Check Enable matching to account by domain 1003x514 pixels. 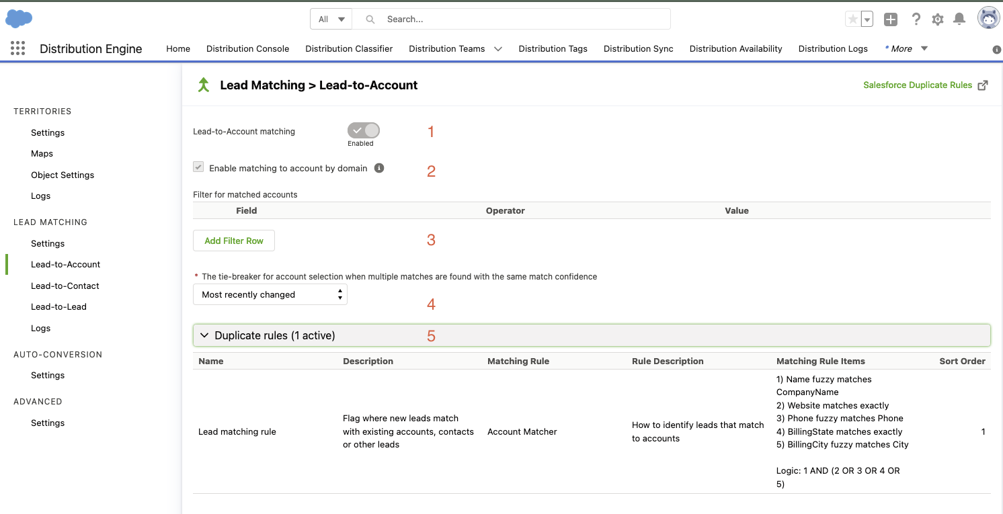pos(198,168)
